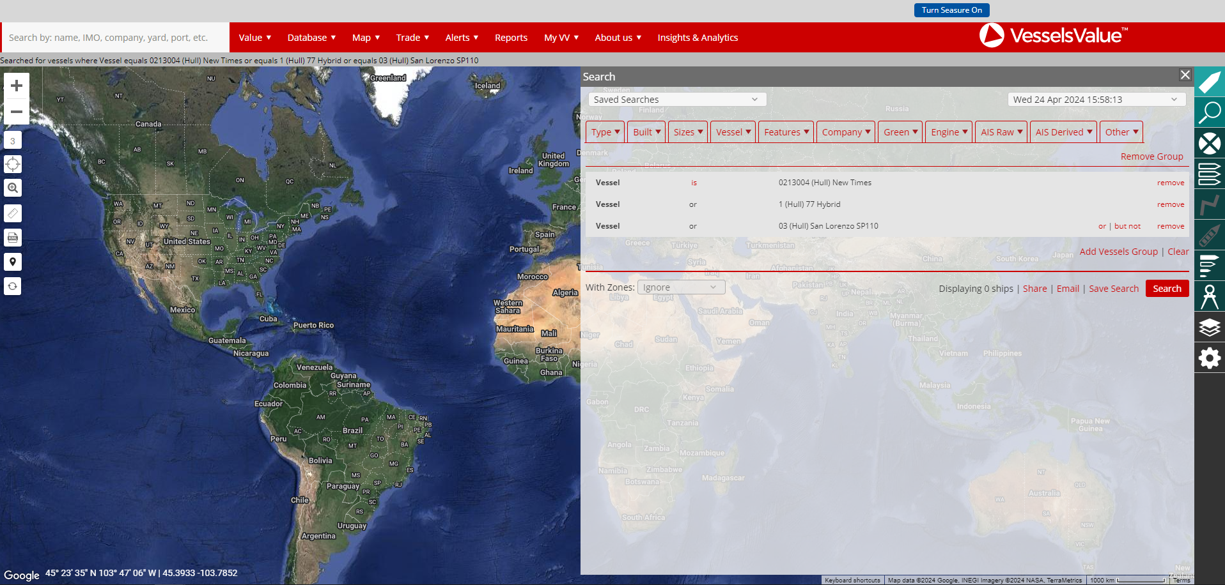This screenshot has height=585, width=1225.
Task: Click the map refresh icon
Action: (x=13, y=286)
